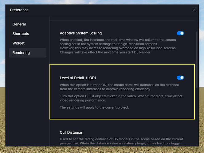Click the scrollbar track below the thumb
204x153 pixels.
[197, 117]
